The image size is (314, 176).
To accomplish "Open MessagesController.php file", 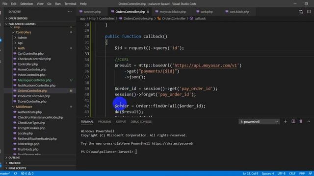I will [x=34, y=80].
